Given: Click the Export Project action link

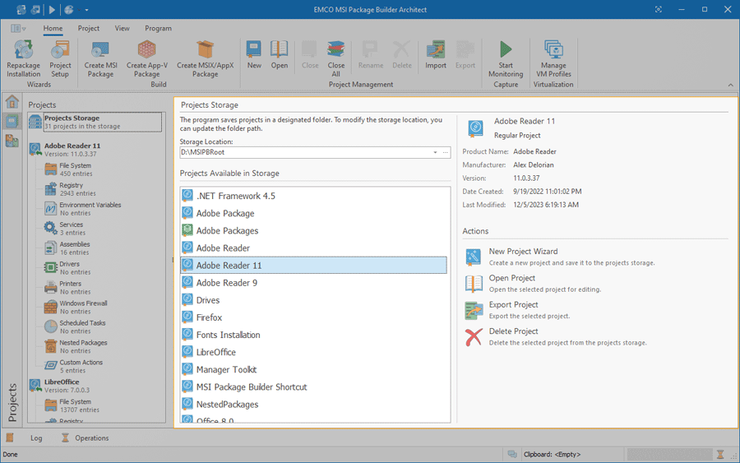Looking at the screenshot, I should coord(513,305).
